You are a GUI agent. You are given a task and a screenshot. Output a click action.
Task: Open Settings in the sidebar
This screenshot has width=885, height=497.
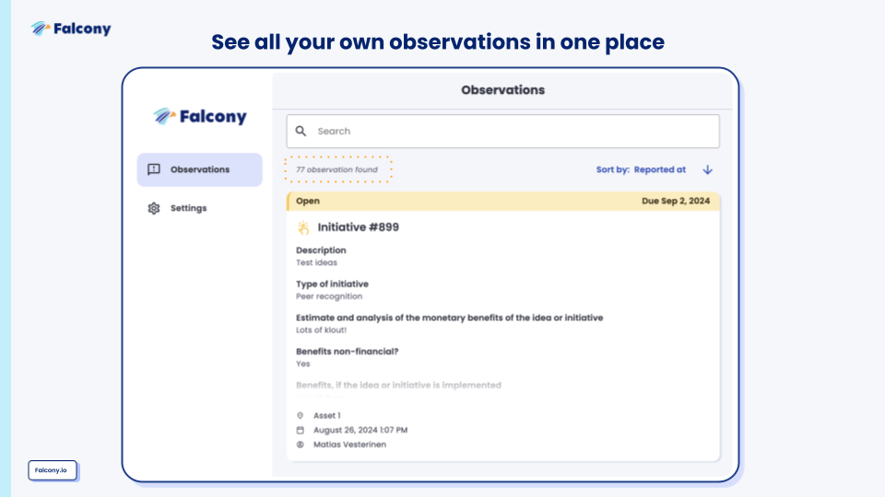(x=188, y=208)
